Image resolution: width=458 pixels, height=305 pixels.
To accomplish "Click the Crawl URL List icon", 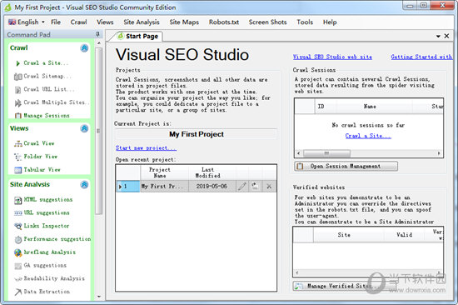I will pos(18,89).
